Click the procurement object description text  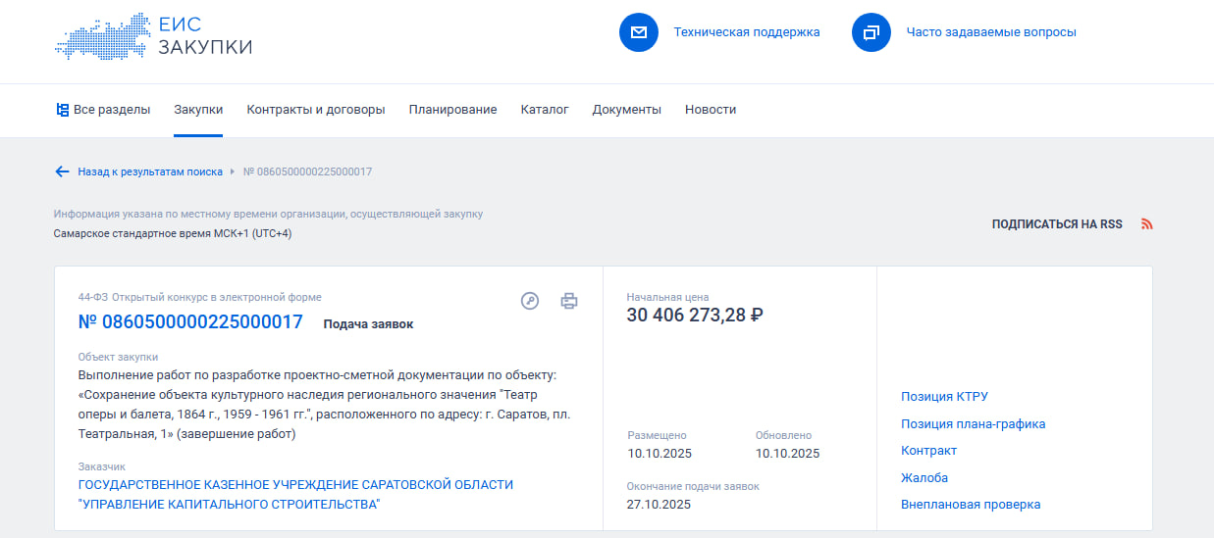coord(325,405)
